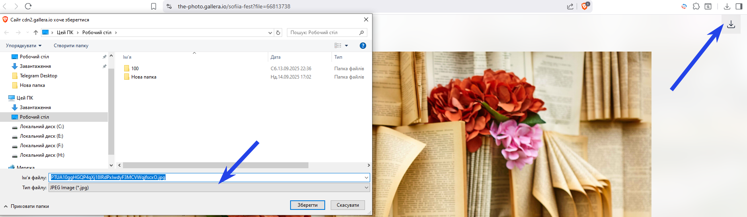The image size is (747, 217).
Task: Click the change view layout icon
Action: (x=338, y=46)
